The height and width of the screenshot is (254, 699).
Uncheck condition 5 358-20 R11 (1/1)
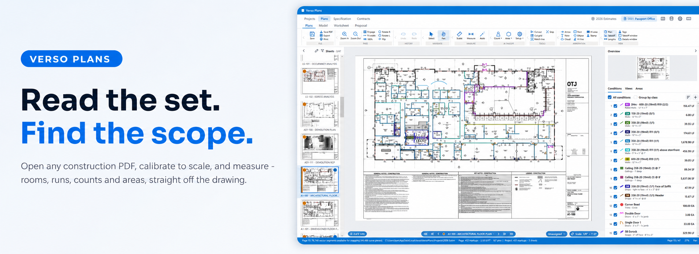coord(615,142)
